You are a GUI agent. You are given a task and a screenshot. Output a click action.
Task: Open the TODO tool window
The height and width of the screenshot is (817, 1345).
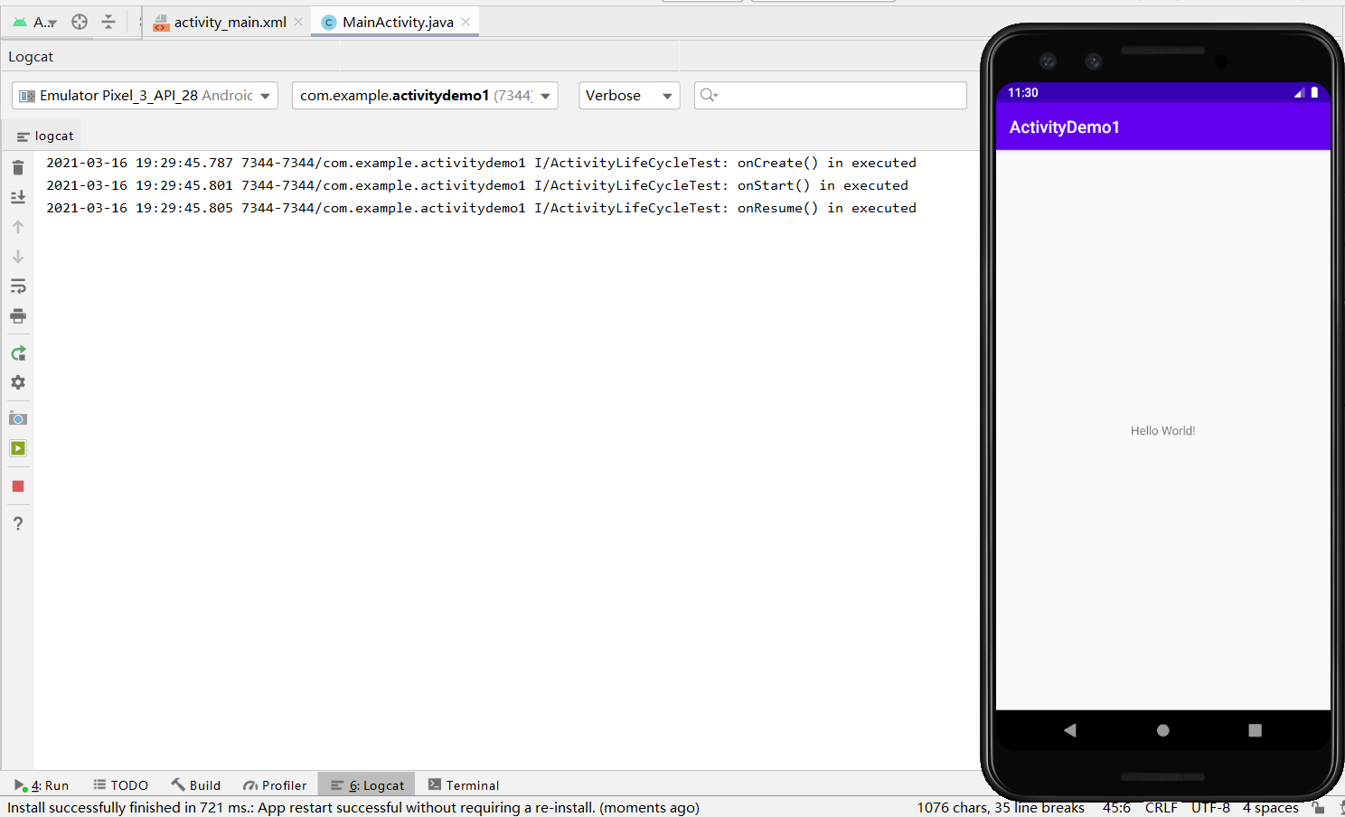(x=121, y=785)
